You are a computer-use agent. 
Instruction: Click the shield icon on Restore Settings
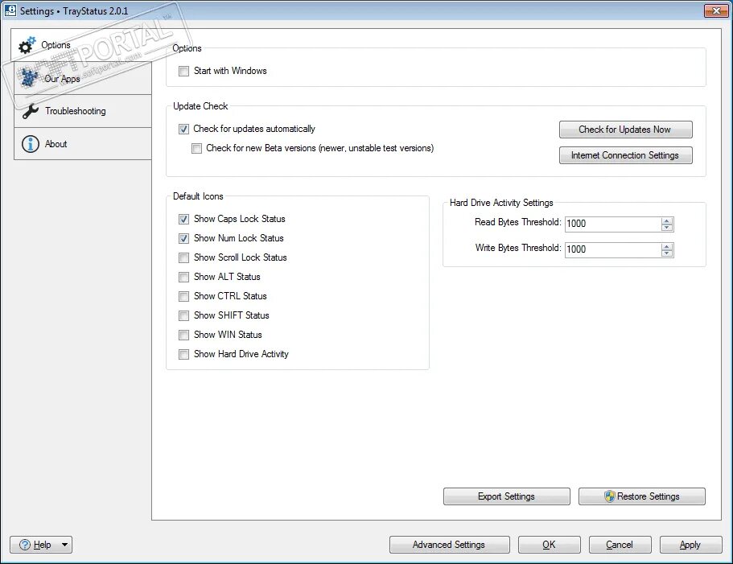610,496
